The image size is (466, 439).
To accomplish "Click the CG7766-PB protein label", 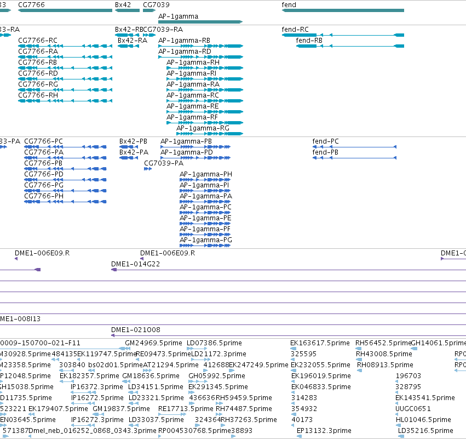I will click(43, 163).
